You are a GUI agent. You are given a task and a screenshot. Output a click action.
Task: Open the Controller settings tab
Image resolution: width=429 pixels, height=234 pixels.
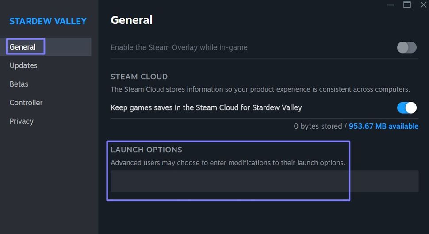26,103
